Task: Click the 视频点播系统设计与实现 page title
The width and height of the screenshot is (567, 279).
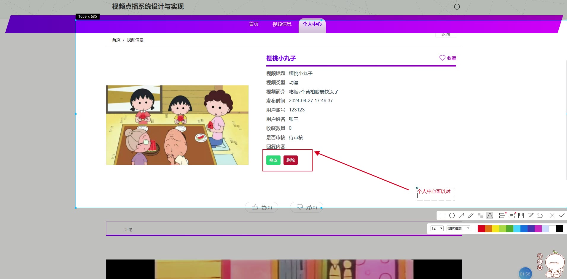Action: (148, 7)
